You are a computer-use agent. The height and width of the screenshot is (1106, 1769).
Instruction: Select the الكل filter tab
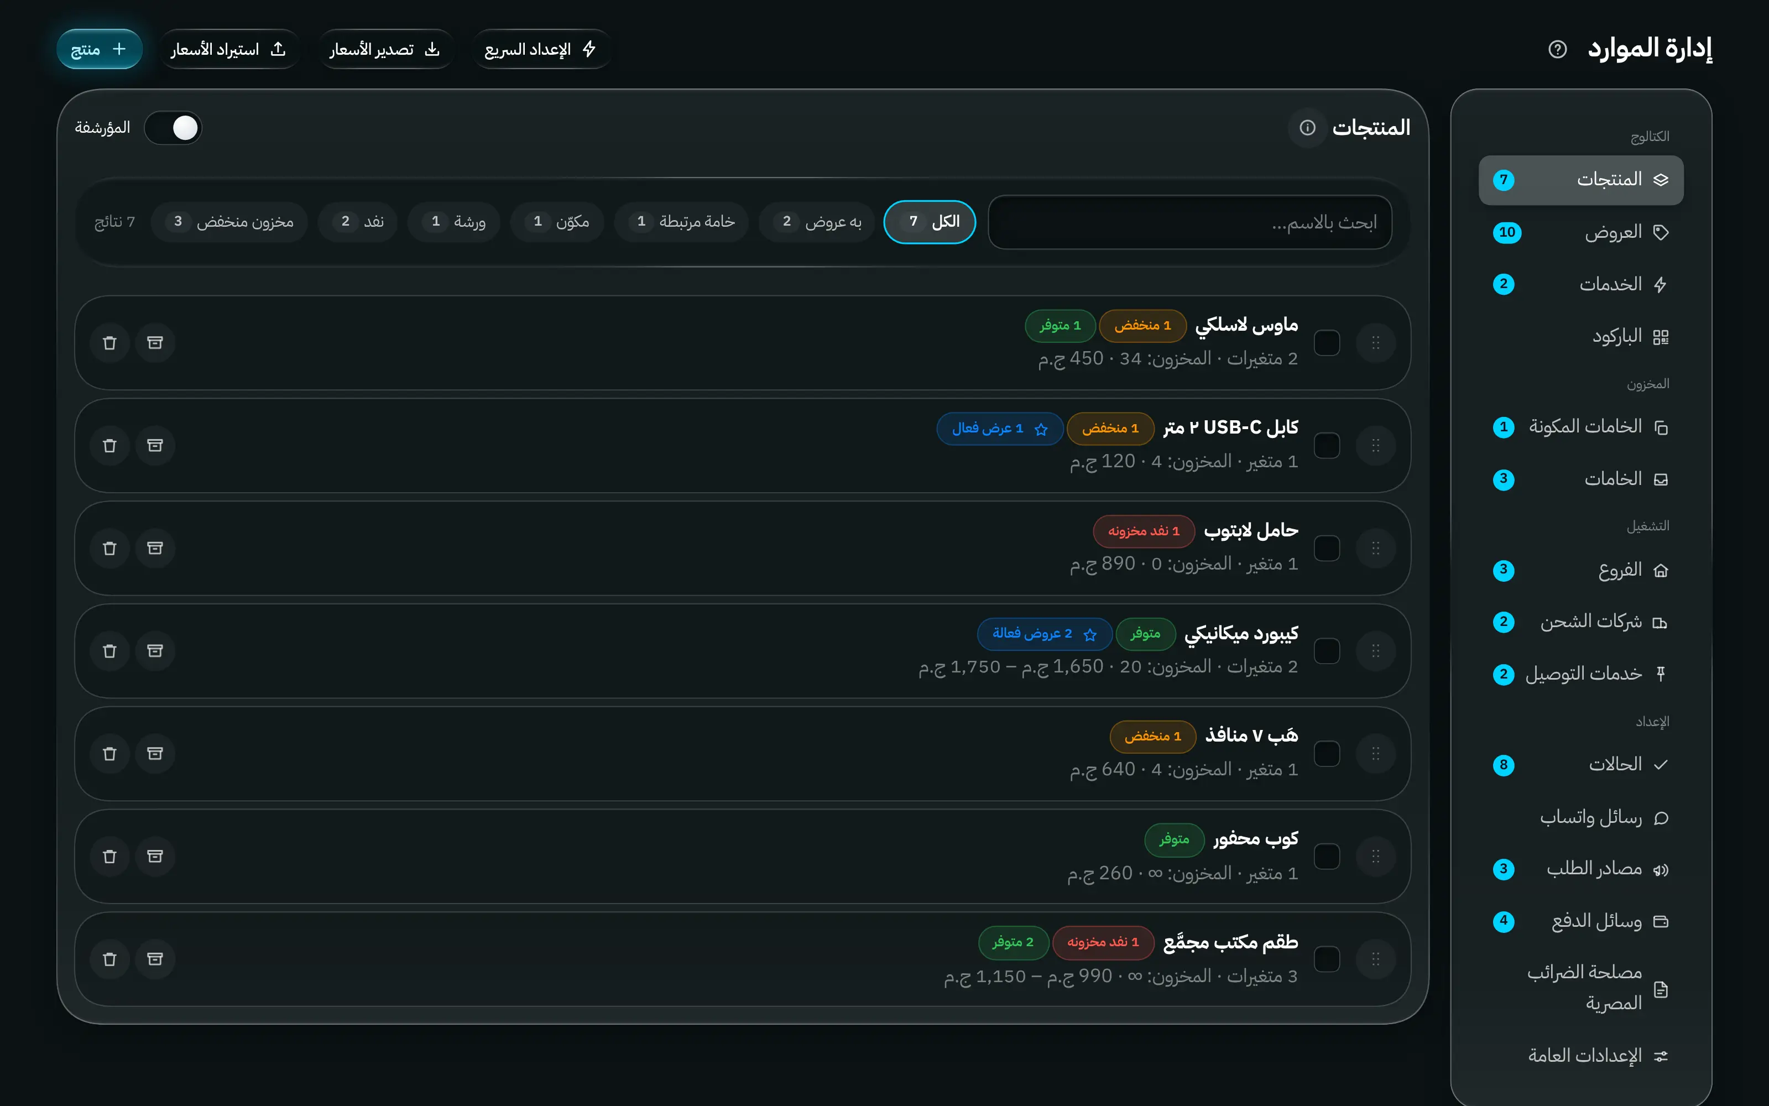point(930,222)
